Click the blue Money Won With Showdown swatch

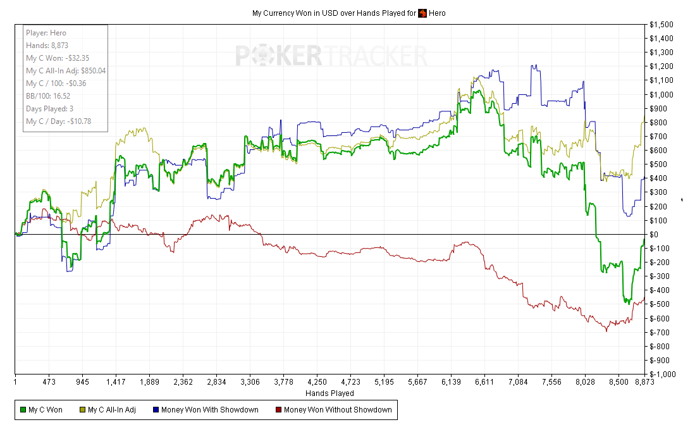click(156, 410)
